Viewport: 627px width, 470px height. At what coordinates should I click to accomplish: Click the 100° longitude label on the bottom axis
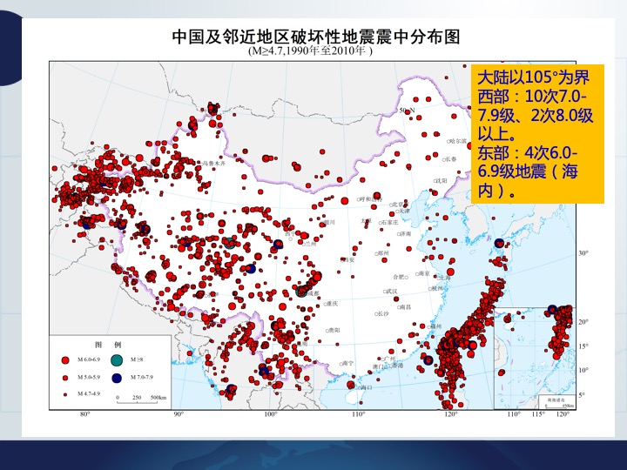[271, 414]
